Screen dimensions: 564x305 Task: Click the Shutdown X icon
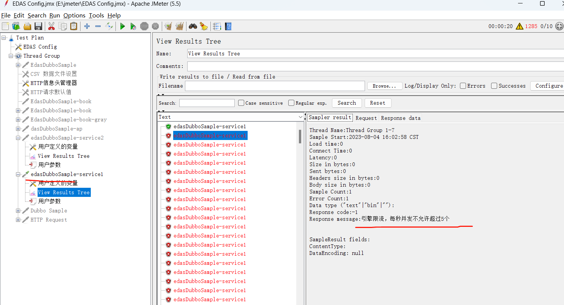(x=155, y=26)
